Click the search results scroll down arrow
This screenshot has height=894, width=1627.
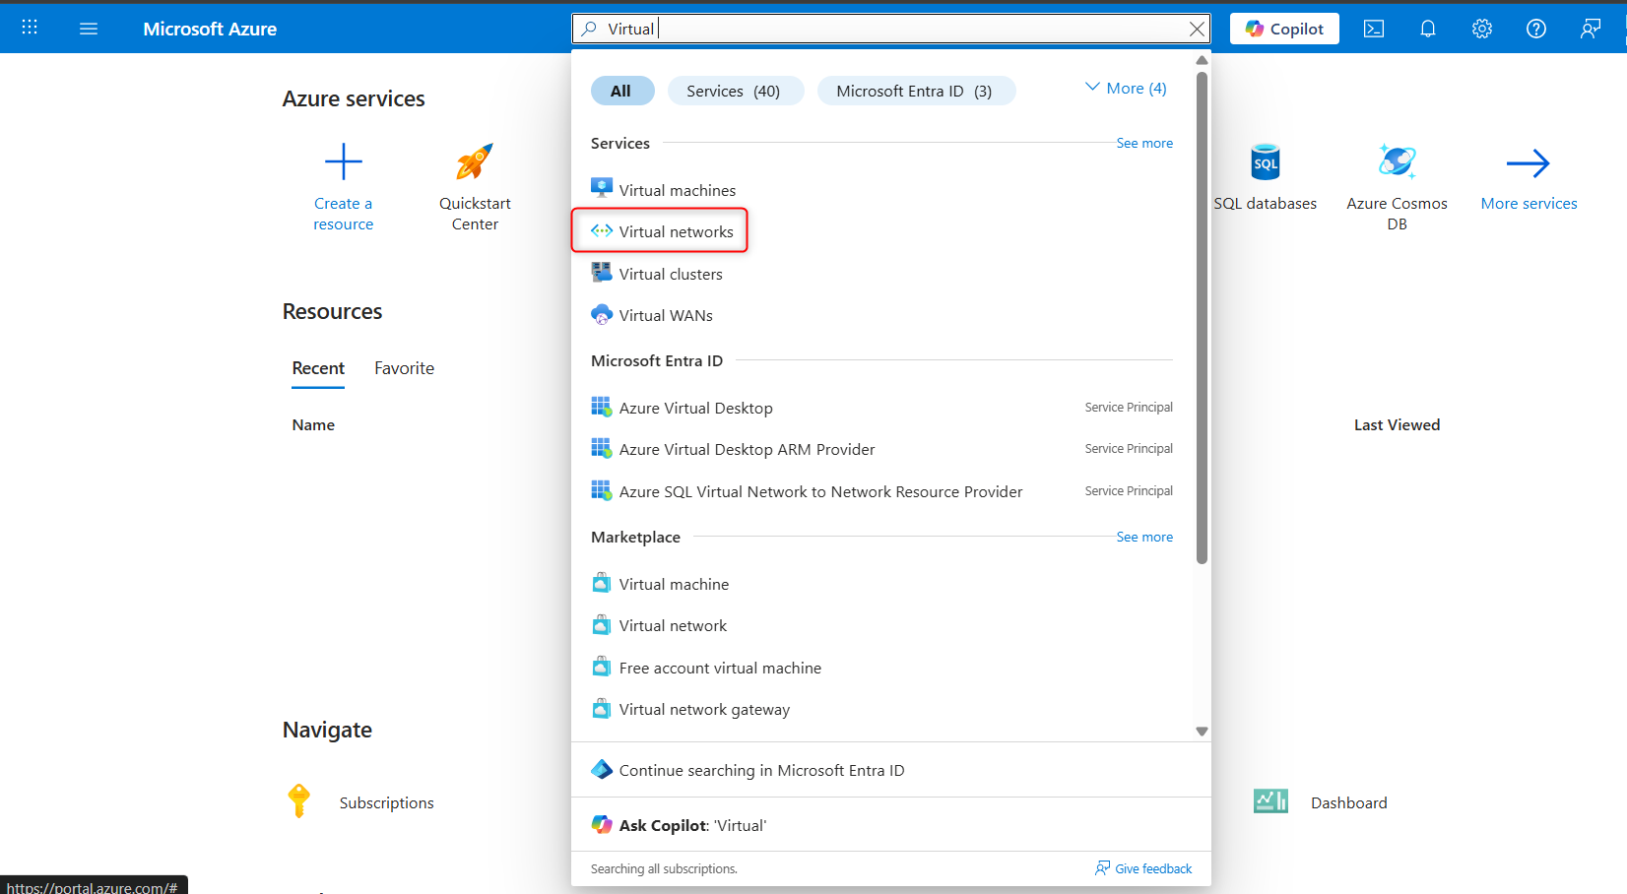tap(1202, 732)
